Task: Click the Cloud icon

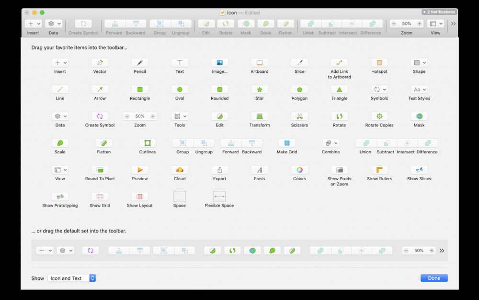Action: (180, 170)
